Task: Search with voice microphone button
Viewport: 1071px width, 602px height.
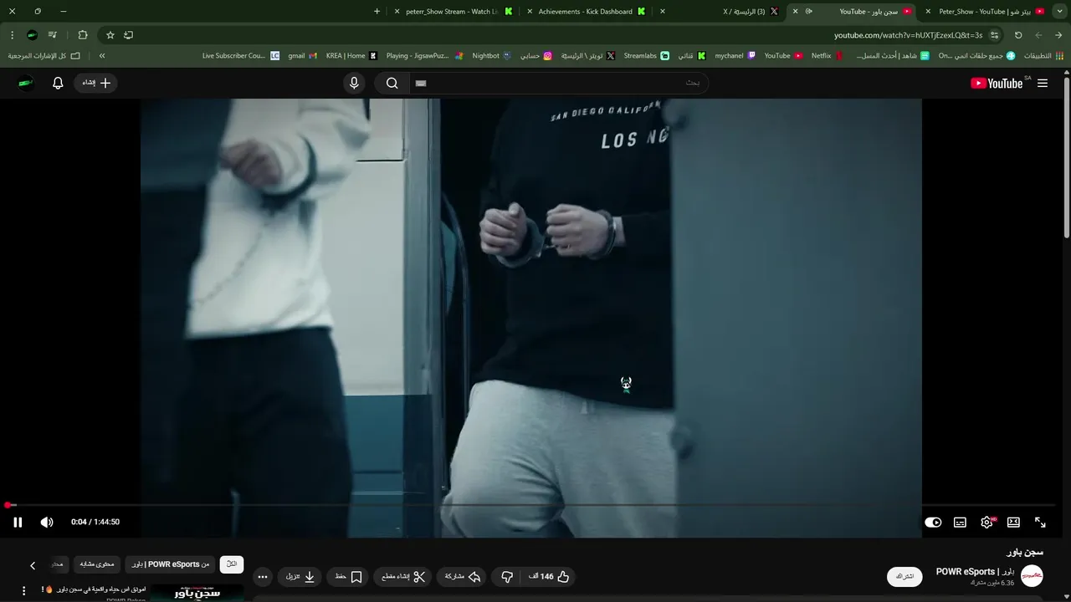Action: pyautogui.click(x=354, y=83)
